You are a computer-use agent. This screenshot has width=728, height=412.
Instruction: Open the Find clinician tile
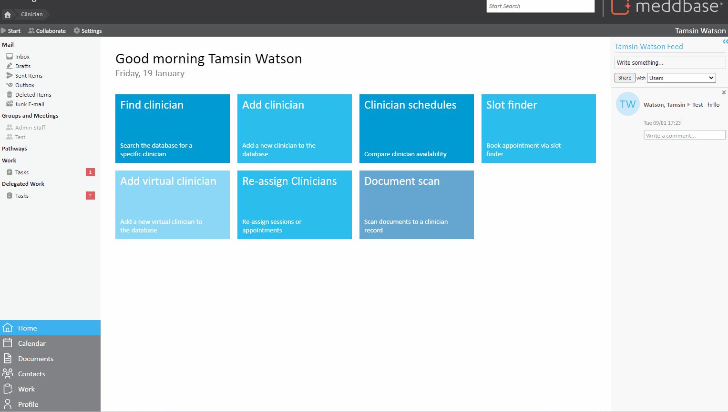[173, 129]
